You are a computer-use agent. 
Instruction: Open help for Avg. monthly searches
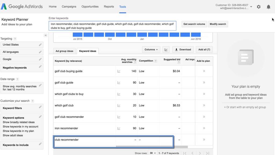(x=135, y=62)
